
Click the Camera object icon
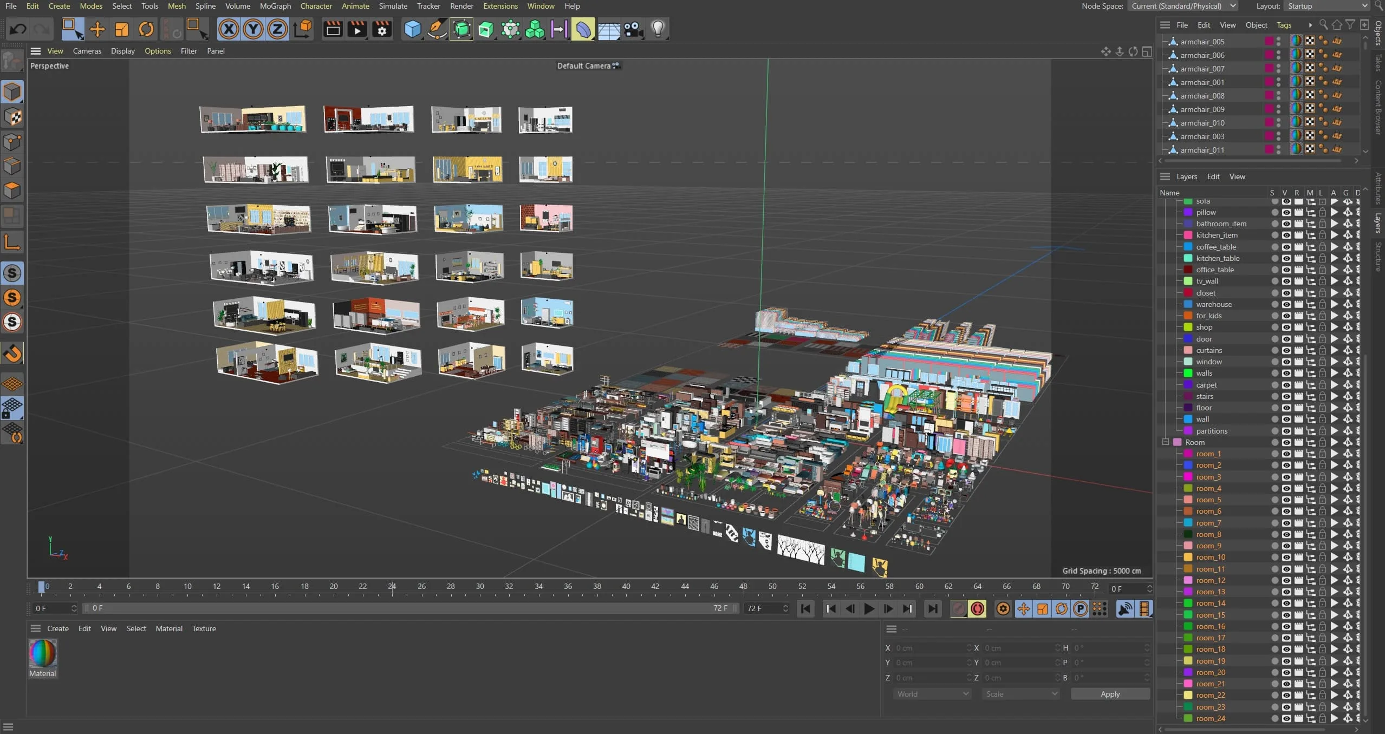[633, 29]
